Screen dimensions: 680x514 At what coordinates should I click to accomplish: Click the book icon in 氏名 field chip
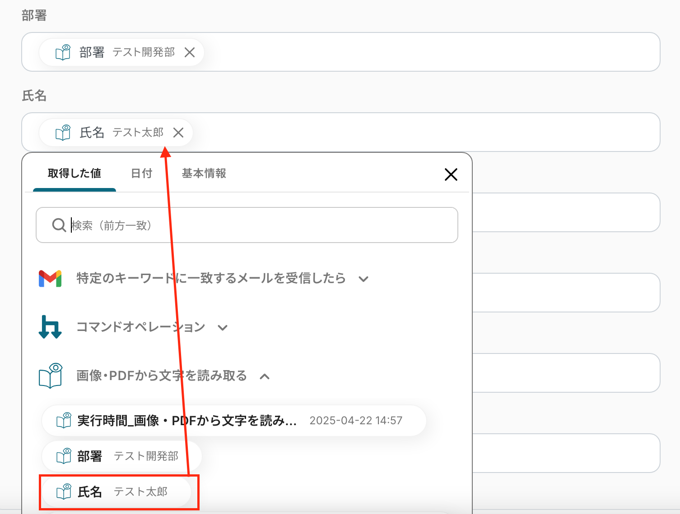[x=63, y=133]
